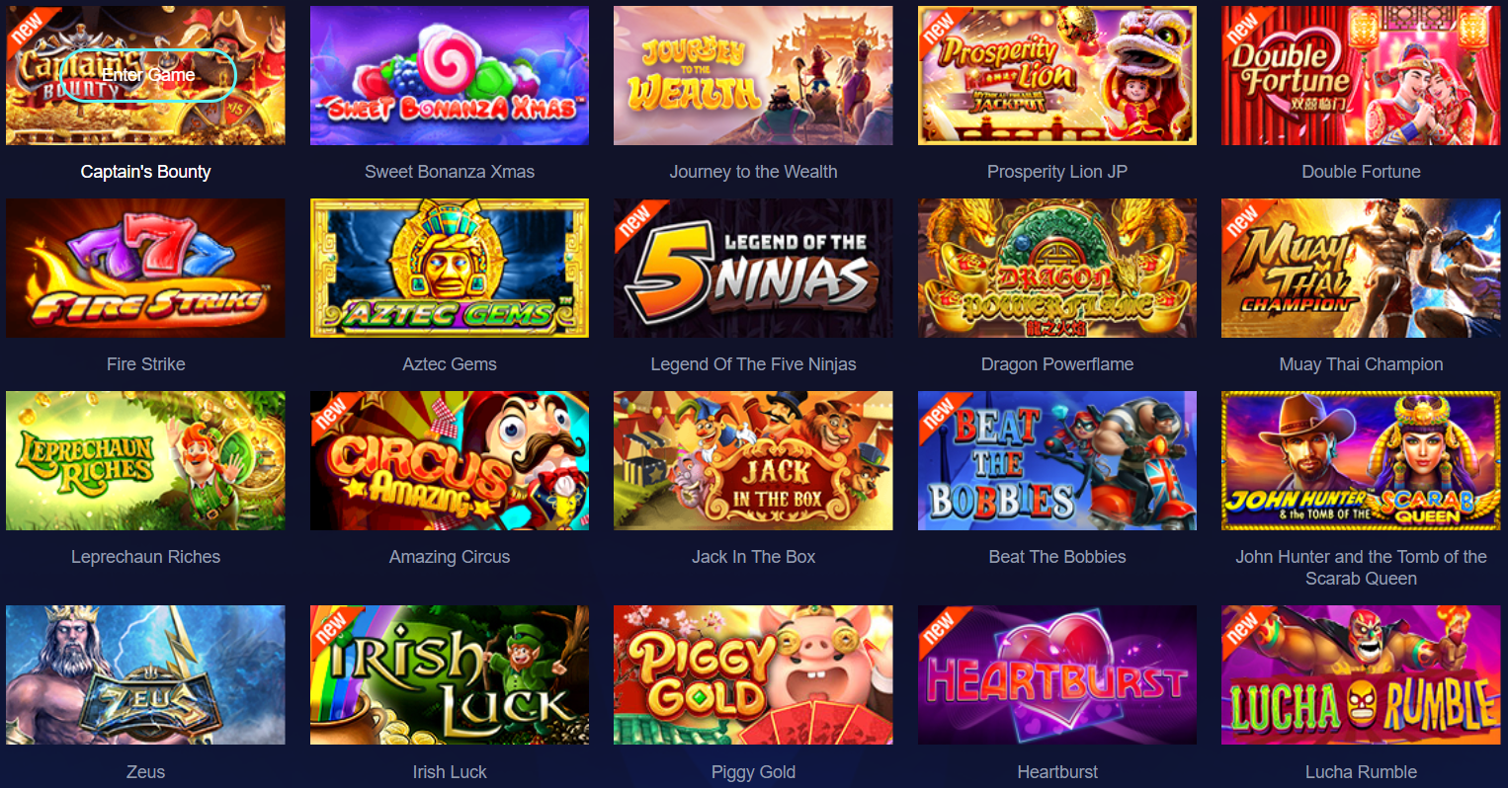Click the Leprechaun Riches game image
The height and width of the screenshot is (788, 1508).
click(145, 460)
